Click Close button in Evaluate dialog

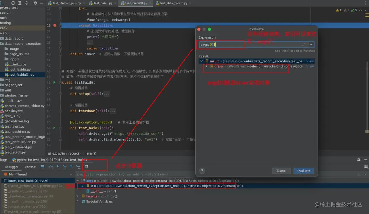click(281, 171)
